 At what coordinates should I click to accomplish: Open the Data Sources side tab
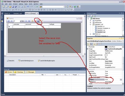pos(2,26)
